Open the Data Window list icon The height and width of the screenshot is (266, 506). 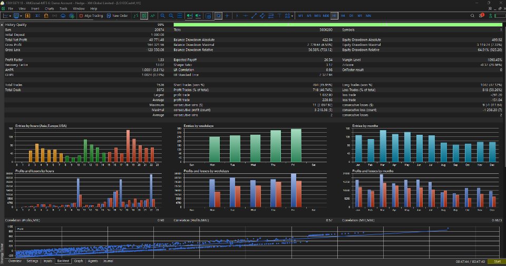[x=37, y=15]
